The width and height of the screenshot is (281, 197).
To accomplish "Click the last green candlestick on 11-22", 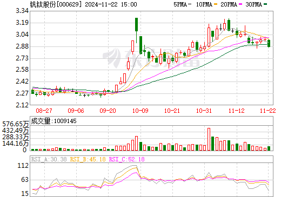I will 269,43.
